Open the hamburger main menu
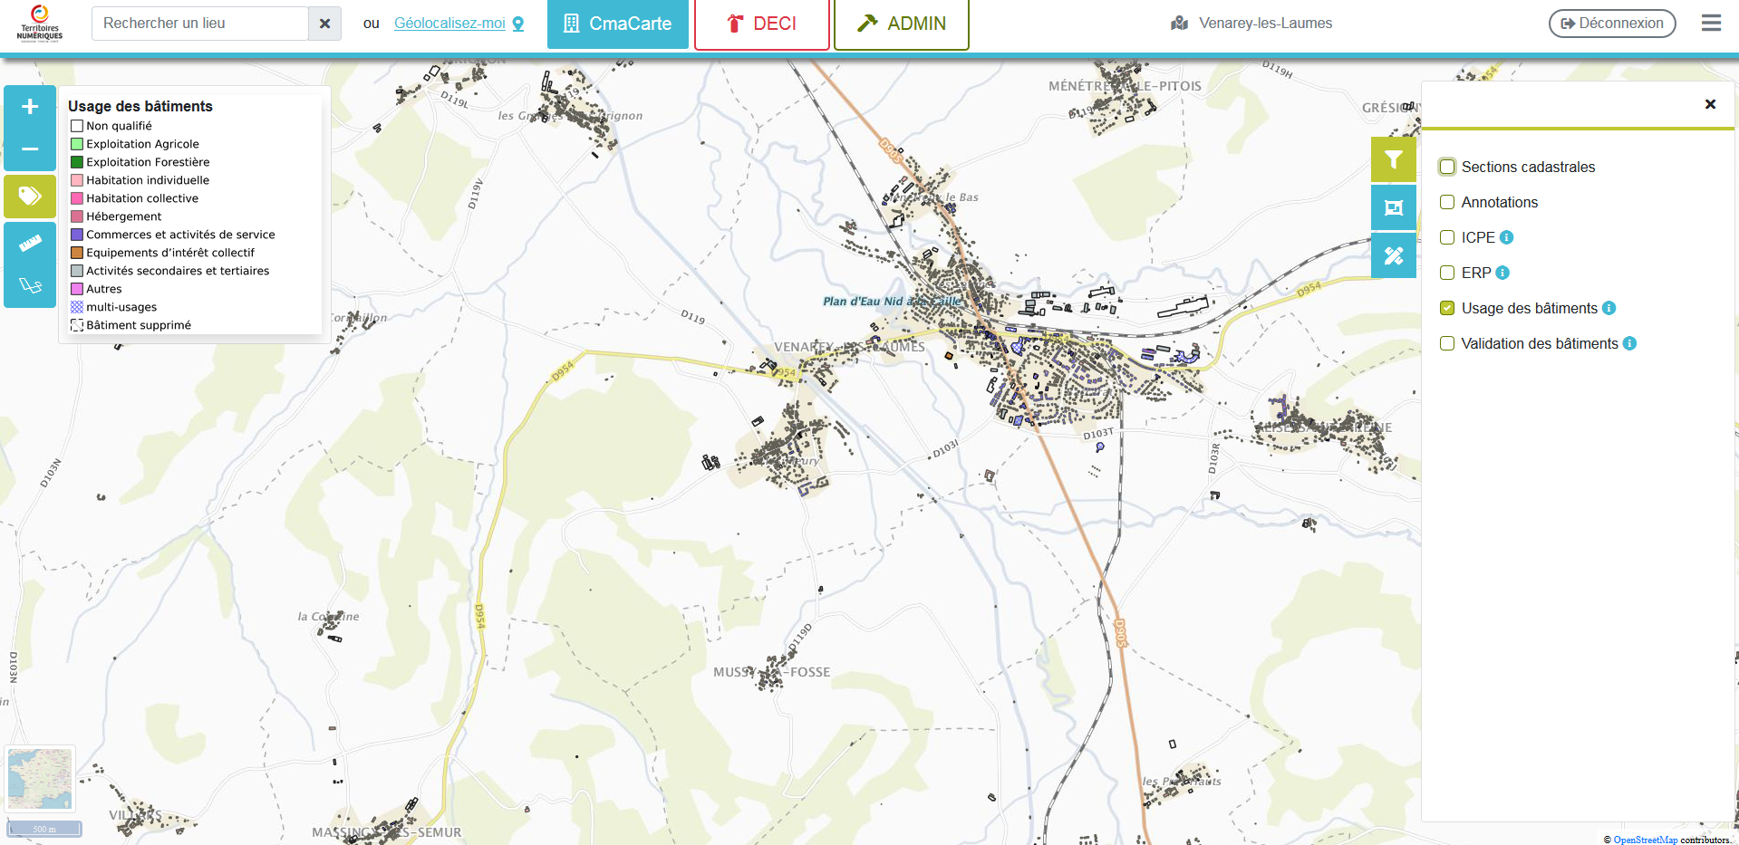 (x=1711, y=24)
